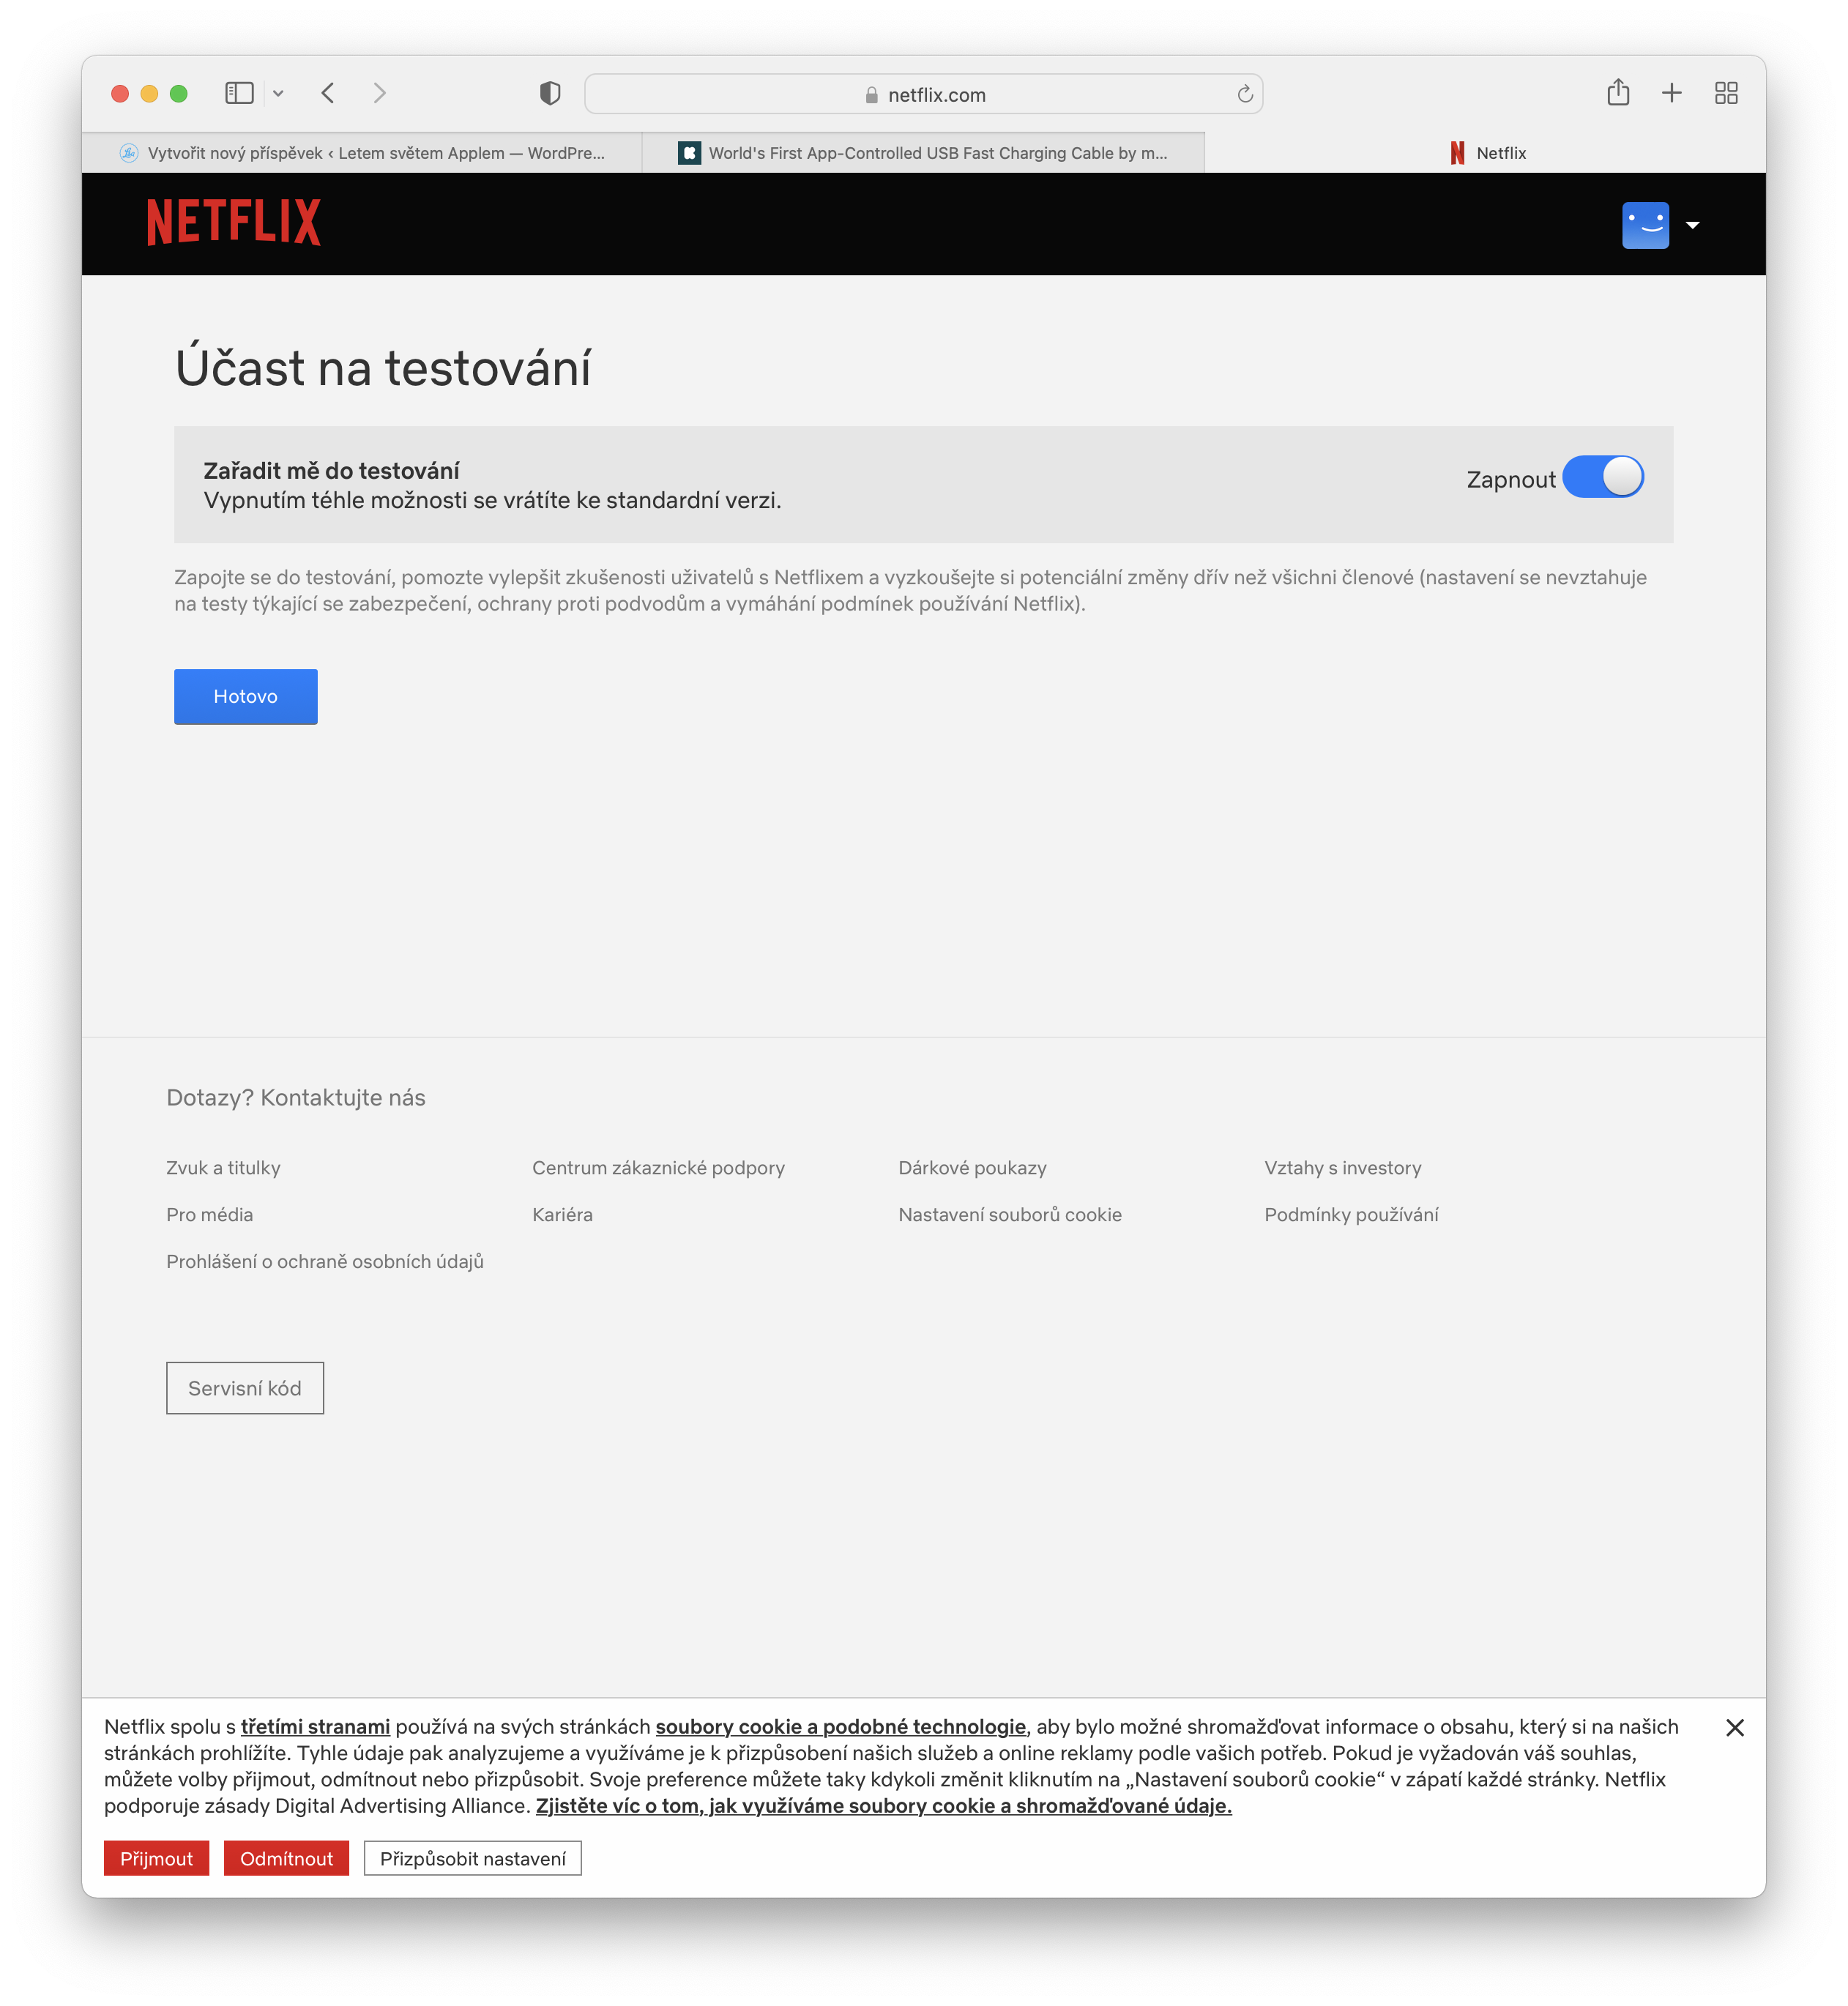This screenshot has height=2006, width=1848.
Task: Open Přizpůsobit nastavení cookie settings
Action: 472,1858
